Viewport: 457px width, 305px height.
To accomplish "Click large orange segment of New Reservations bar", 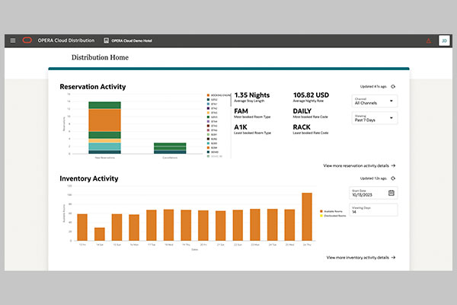I will (104, 120).
